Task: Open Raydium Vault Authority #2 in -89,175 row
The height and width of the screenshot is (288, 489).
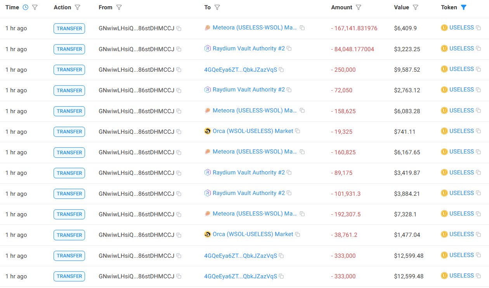Action: [x=249, y=172]
